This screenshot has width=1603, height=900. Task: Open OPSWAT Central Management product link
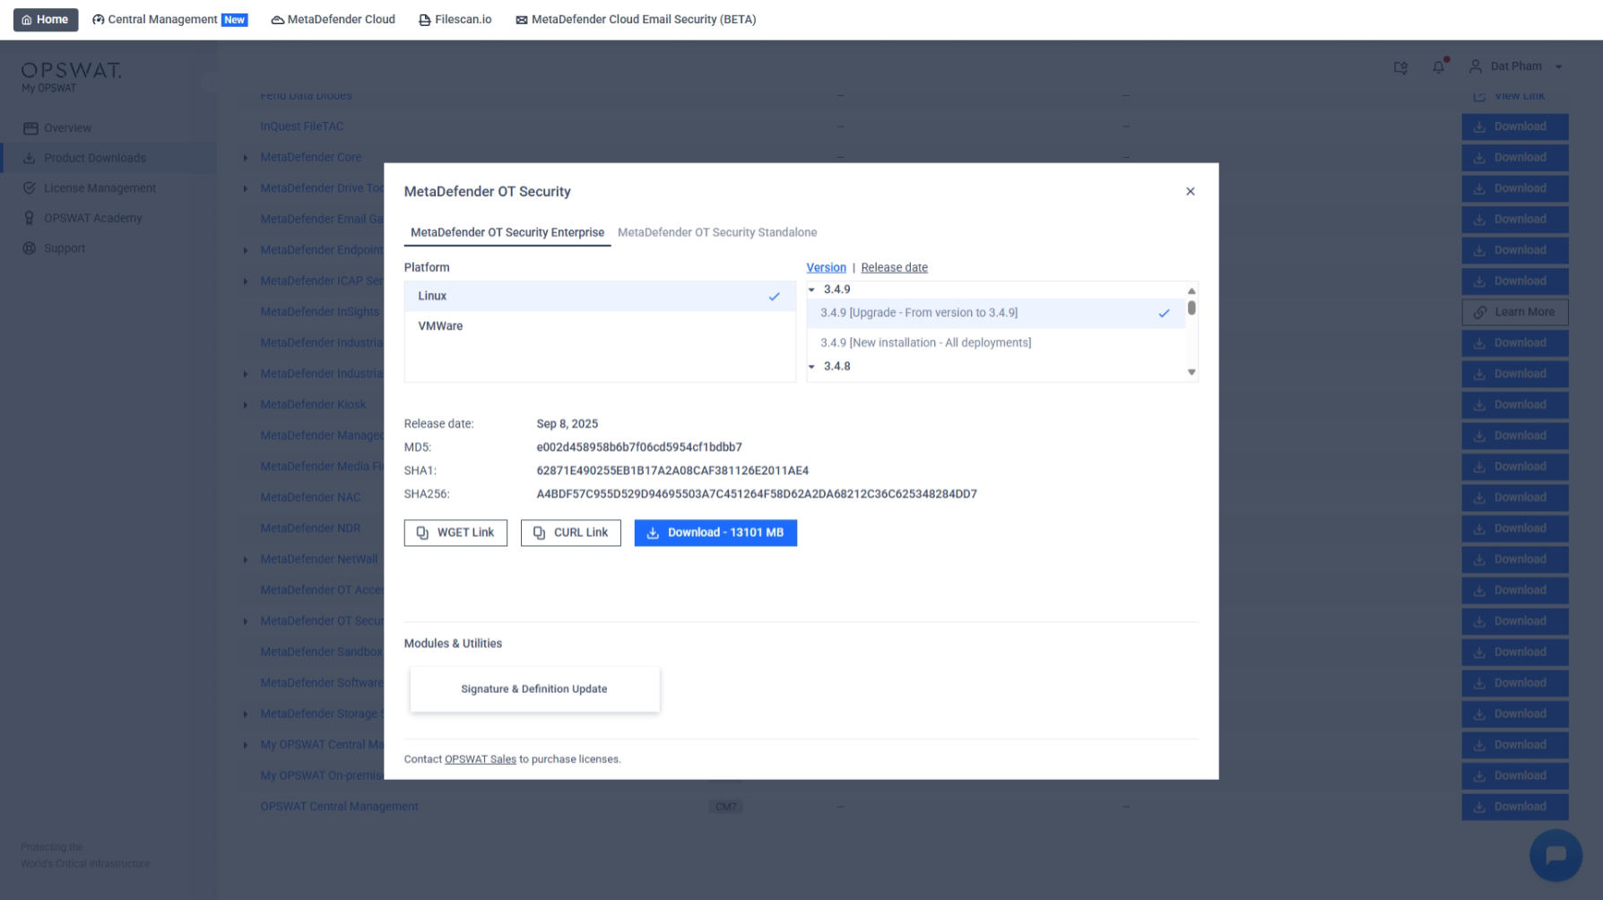point(339,807)
